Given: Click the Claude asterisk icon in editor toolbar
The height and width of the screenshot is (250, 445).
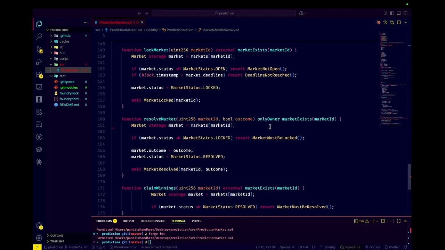Looking at the screenshot, I should pos(379,22).
